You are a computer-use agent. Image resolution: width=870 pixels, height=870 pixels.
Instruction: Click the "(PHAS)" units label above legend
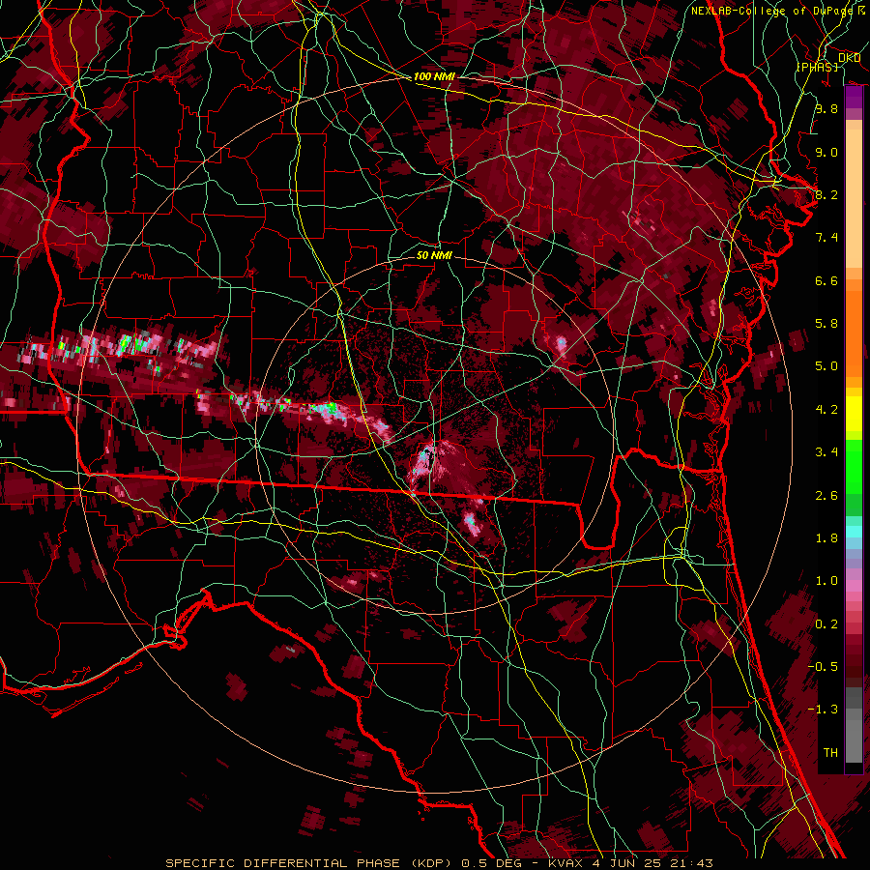coord(817,67)
